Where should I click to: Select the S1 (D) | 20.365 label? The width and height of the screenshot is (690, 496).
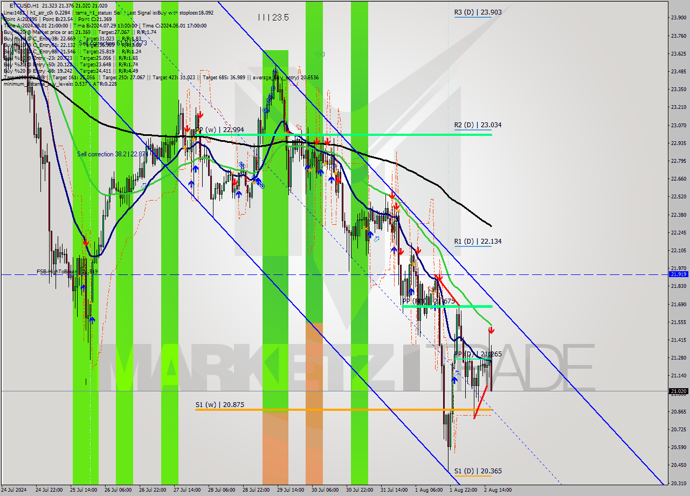click(x=478, y=471)
